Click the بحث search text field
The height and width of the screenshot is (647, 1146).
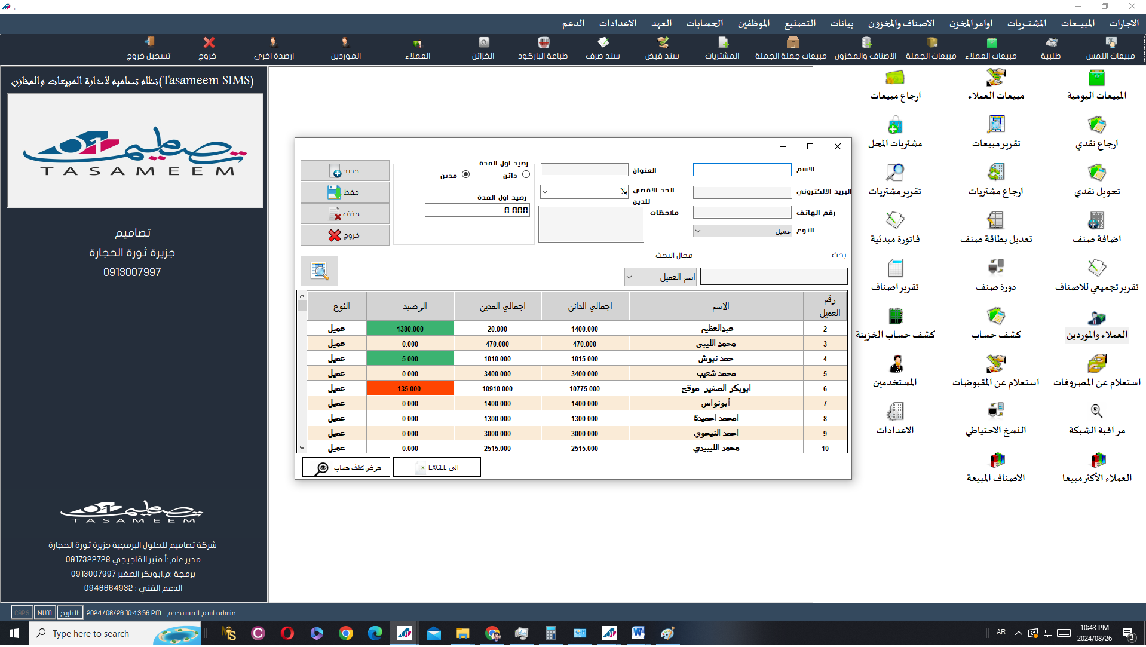click(774, 277)
